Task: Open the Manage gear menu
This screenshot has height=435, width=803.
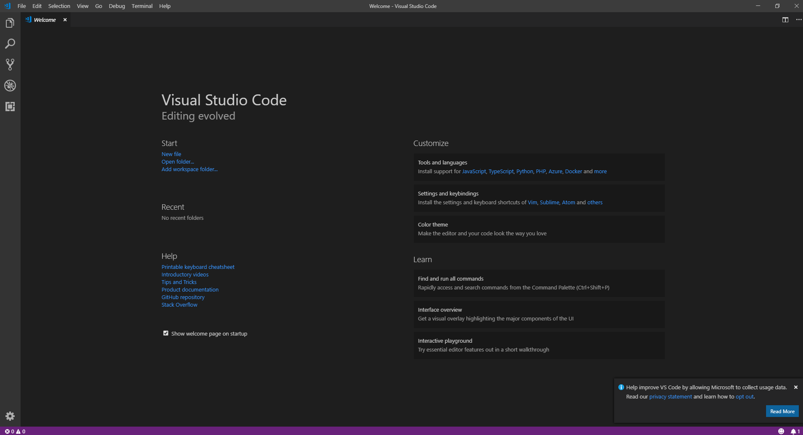Action: tap(10, 416)
